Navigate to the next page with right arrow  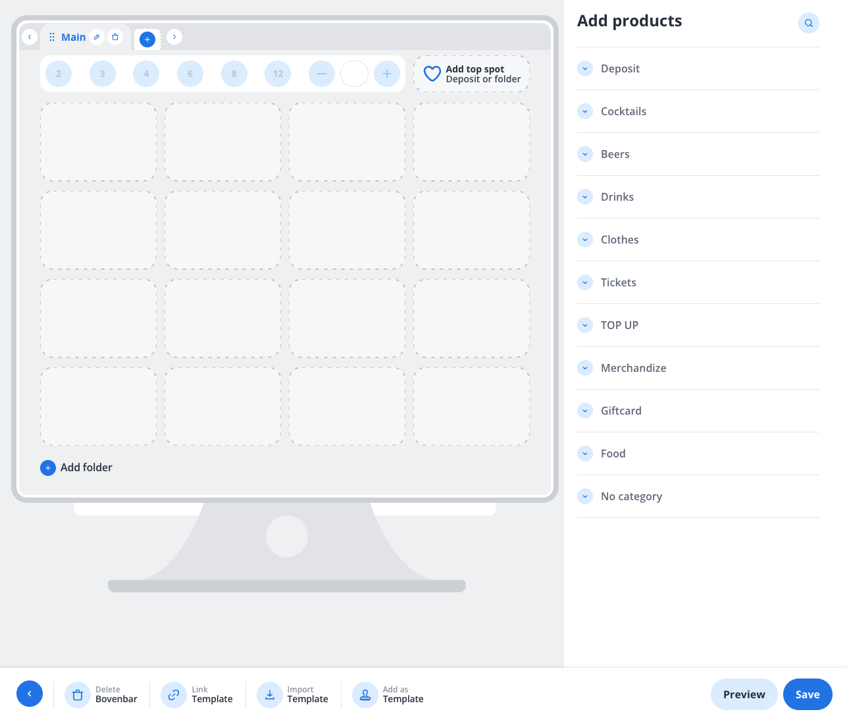click(174, 37)
